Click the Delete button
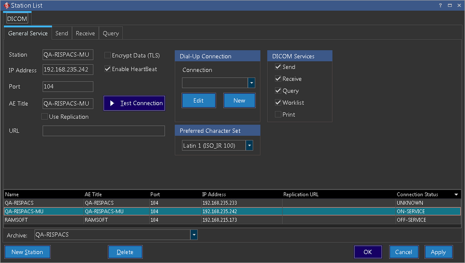465x263 pixels. (x=125, y=252)
